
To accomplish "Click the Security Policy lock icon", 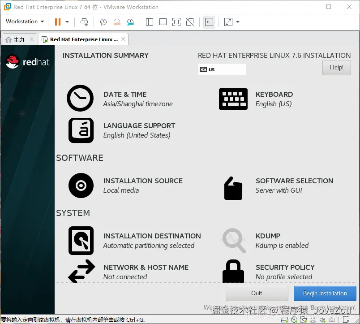I will tap(233, 271).
